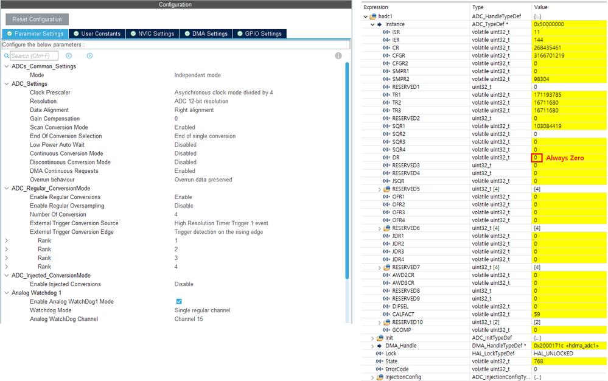
Task: Expand the Rank 1 entry
Action: tap(7, 240)
